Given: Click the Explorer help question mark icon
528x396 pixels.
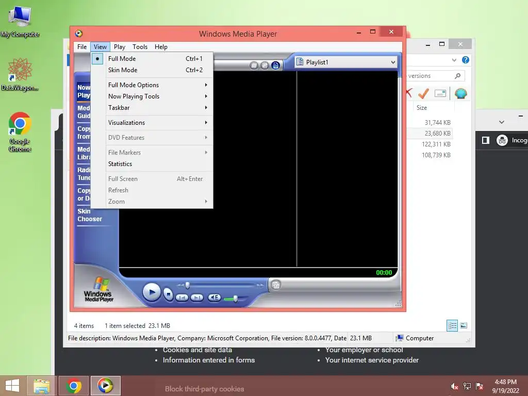Looking at the screenshot, I should tap(466, 60).
